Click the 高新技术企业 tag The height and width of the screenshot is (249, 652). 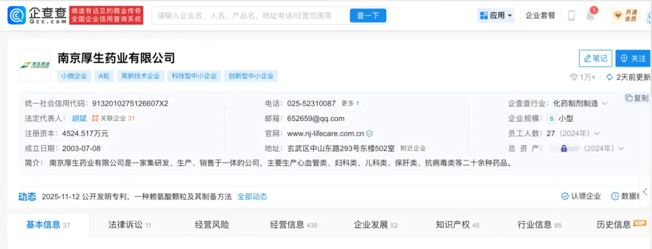point(140,76)
